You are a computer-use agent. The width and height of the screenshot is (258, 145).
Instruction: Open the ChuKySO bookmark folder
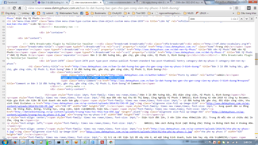(x=115, y=13)
